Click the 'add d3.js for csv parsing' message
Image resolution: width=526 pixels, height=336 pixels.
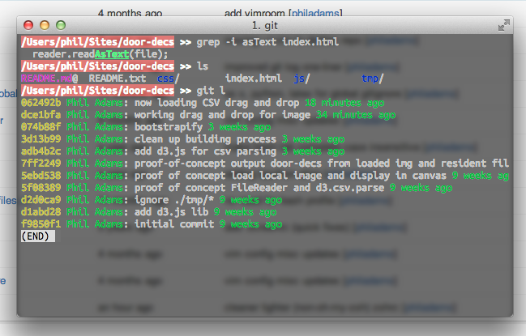click(x=205, y=151)
